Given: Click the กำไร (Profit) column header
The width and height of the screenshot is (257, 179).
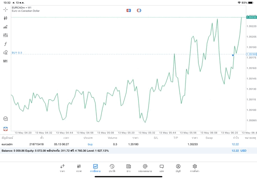Looking at the screenshot, I should pos(236,138).
